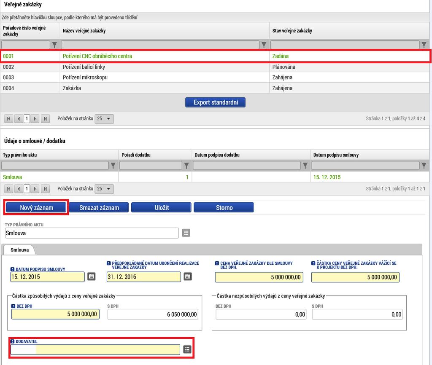Expand items-per-page dropdown in Veřejné zakázky
This screenshot has width=432, height=365.
coord(104,118)
